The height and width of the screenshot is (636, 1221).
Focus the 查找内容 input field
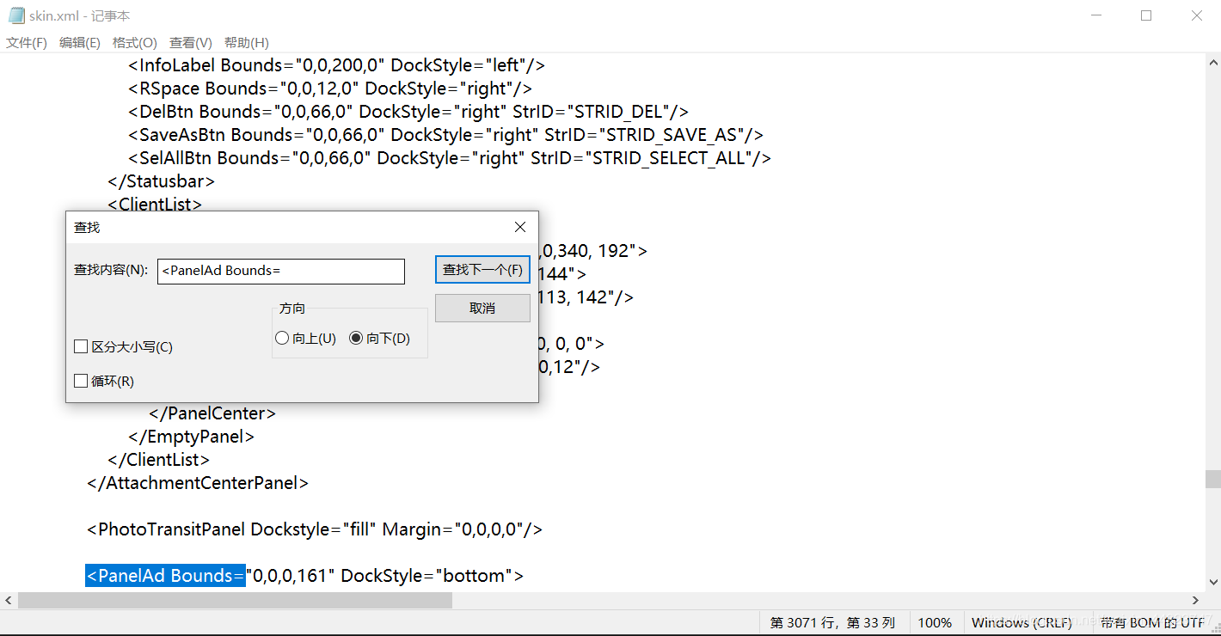point(280,271)
